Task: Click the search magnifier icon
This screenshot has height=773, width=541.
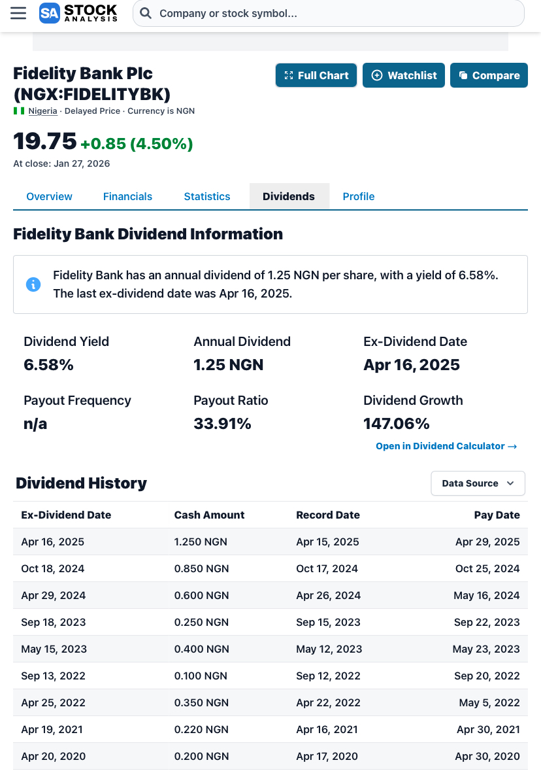Action: 146,13
